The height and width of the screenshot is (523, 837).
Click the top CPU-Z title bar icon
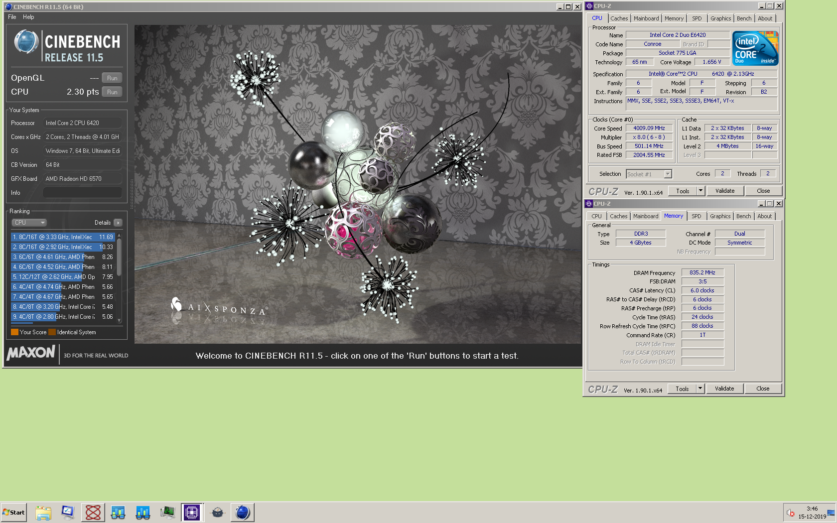[589, 6]
